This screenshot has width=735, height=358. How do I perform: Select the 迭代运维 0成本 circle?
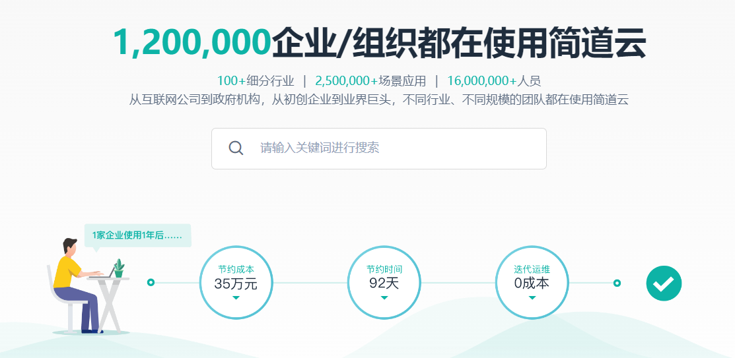coord(532,283)
